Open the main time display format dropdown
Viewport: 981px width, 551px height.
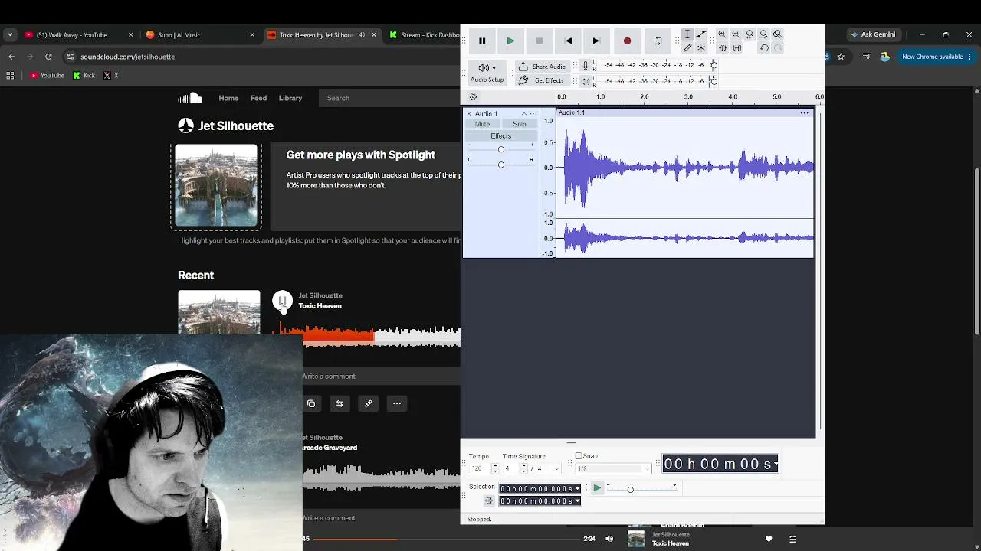click(776, 464)
